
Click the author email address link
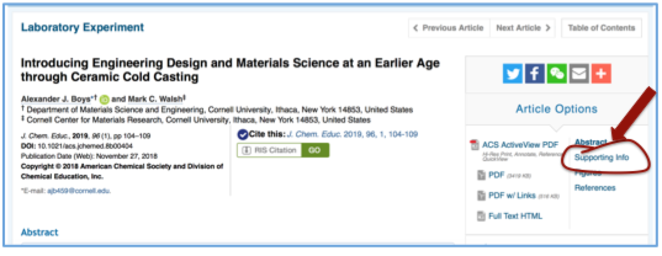click(x=79, y=191)
